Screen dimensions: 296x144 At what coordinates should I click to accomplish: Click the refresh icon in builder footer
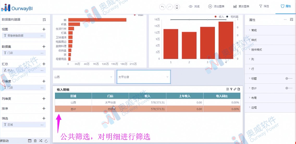point(46,141)
